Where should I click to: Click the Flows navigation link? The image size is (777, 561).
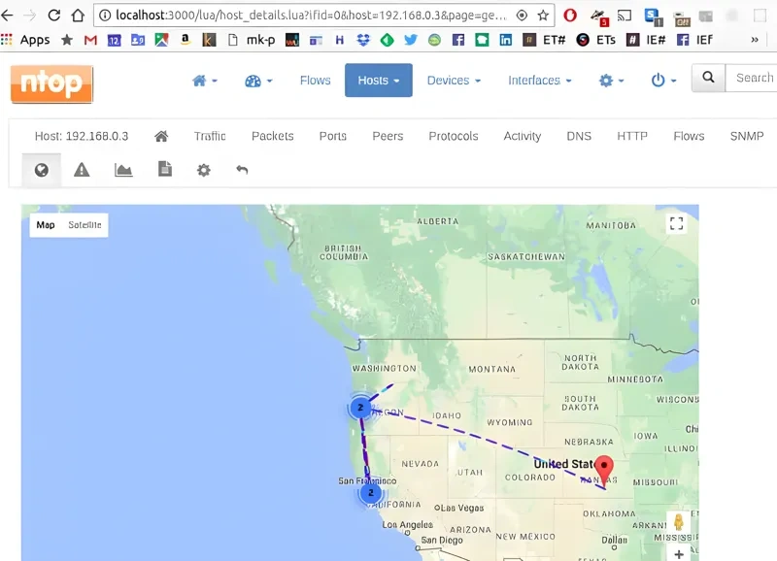coord(315,81)
